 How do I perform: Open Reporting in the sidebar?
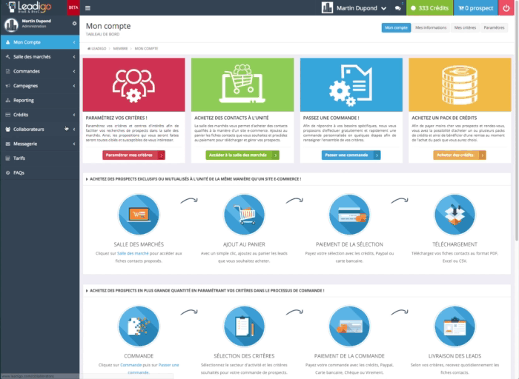(x=40, y=101)
